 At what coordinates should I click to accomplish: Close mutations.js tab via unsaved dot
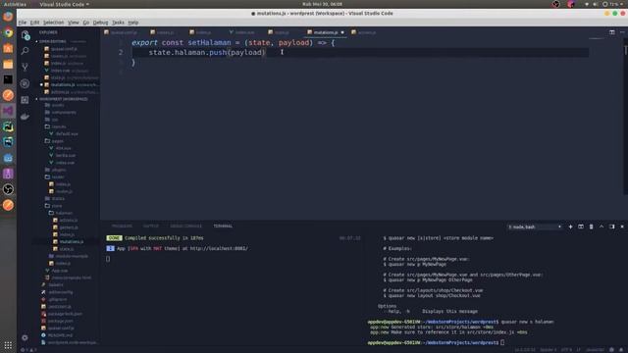click(x=342, y=32)
